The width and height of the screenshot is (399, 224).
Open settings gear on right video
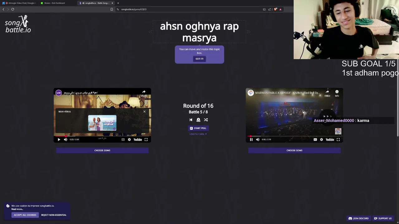(321, 140)
